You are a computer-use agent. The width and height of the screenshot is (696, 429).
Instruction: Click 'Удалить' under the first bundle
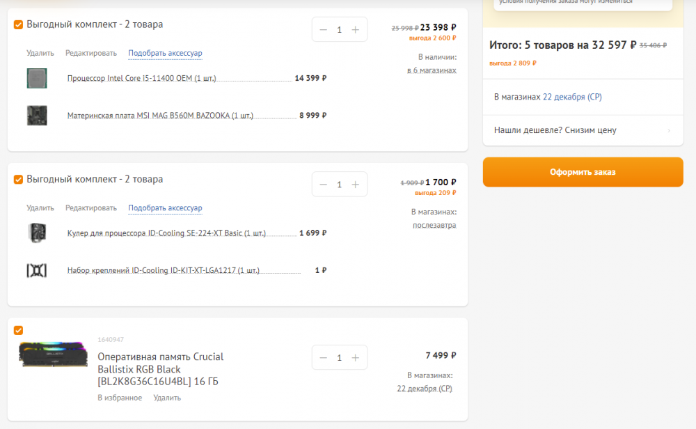point(40,53)
